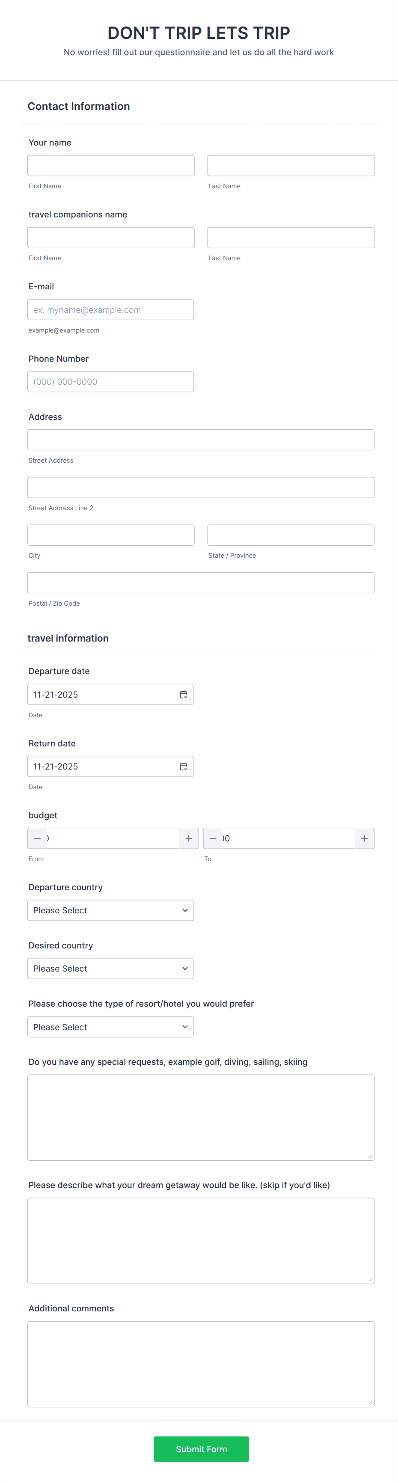The width and height of the screenshot is (398, 1483).
Task: Click the Departure country dropdown chevron
Action: (184, 910)
